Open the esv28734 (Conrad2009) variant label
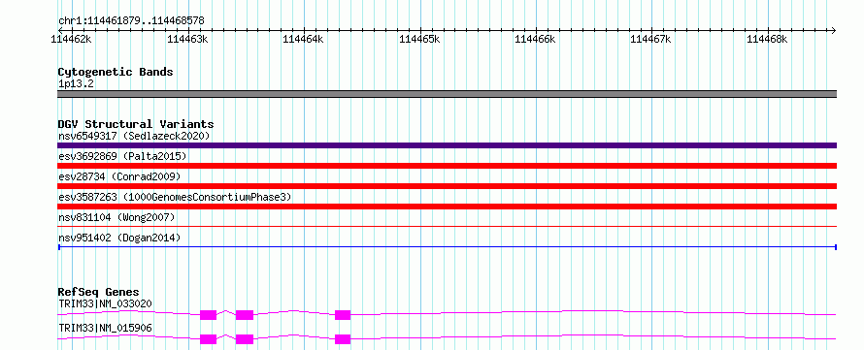This screenshot has height=350, width=864. (119, 176)
